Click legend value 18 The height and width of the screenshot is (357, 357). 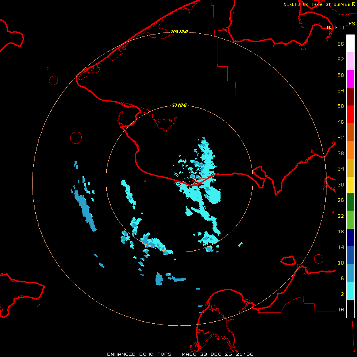tap(341, 232)
